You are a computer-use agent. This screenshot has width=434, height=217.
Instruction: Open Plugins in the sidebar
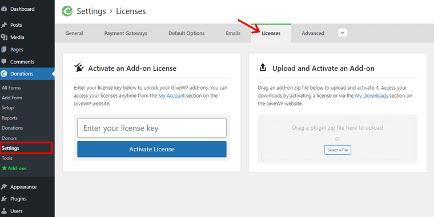[18, 199]
